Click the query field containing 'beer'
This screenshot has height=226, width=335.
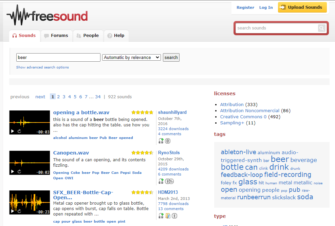point(58,57)
